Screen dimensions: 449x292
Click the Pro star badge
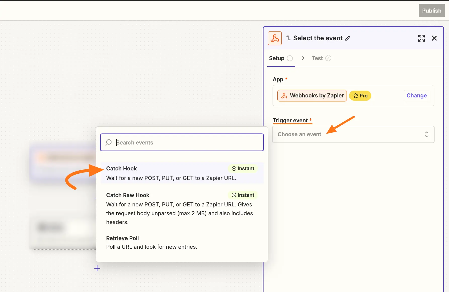click(x=360, y=96)
